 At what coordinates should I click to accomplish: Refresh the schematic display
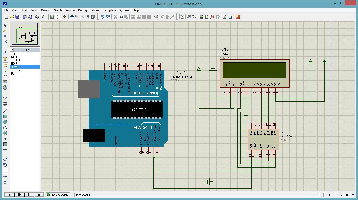tap(52, 17)
